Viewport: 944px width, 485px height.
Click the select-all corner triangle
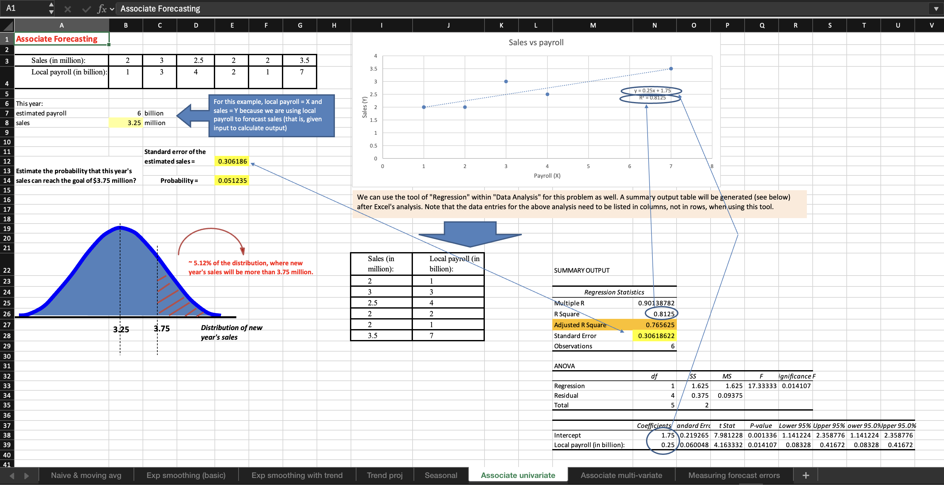(x=8, y=26)
